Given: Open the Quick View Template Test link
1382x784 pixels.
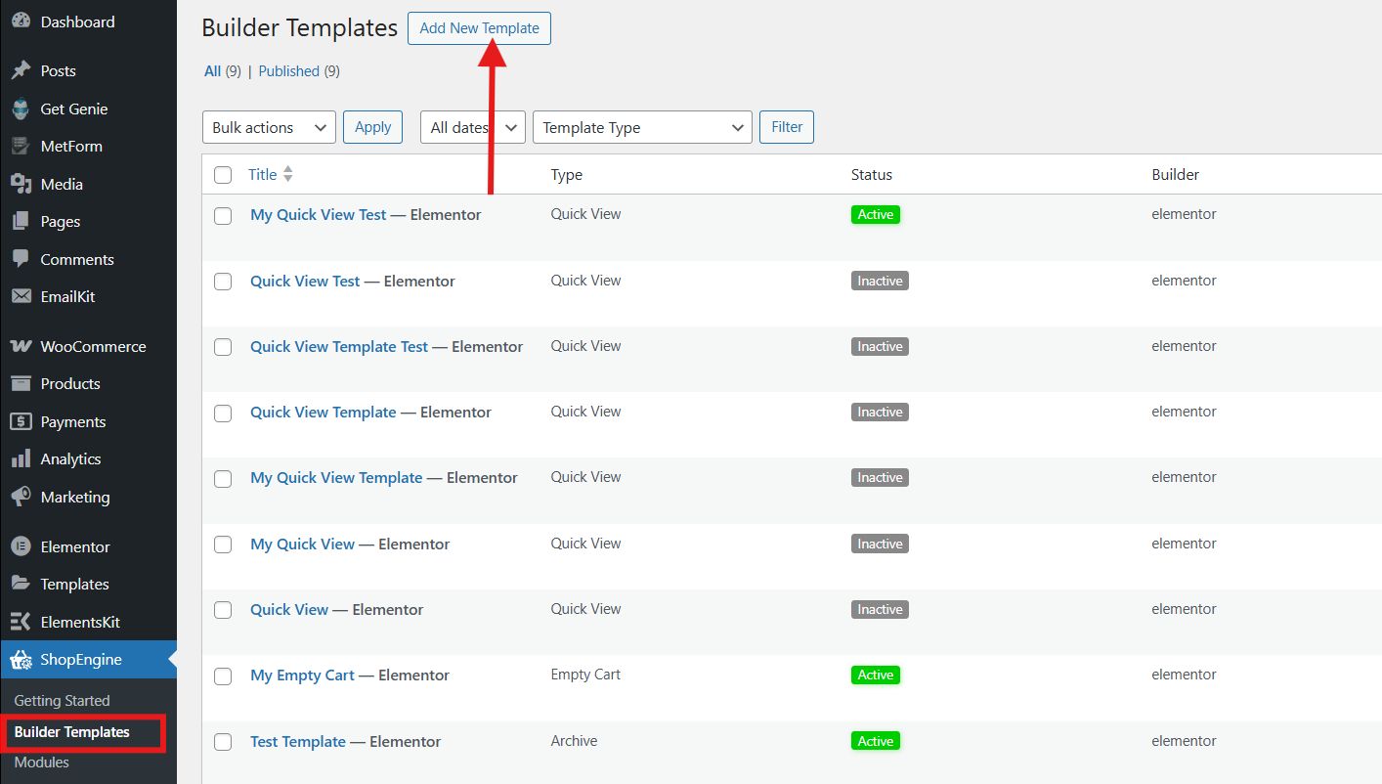Looking at the screenshot, I should point(339,347).
